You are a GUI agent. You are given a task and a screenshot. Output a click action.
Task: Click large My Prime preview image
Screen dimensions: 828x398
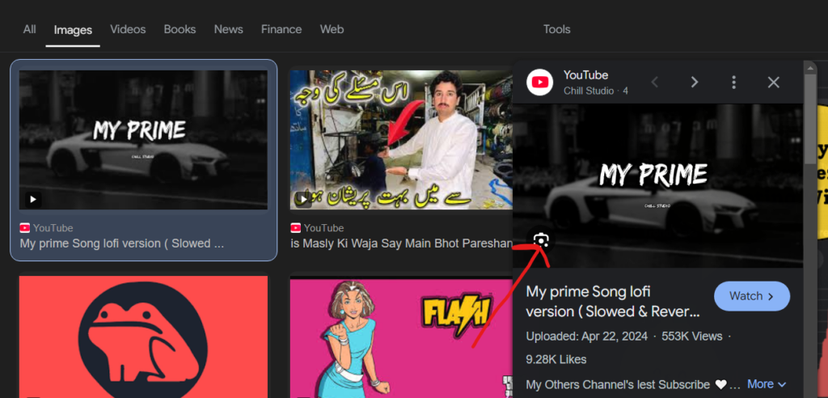[x=658, y=185]
